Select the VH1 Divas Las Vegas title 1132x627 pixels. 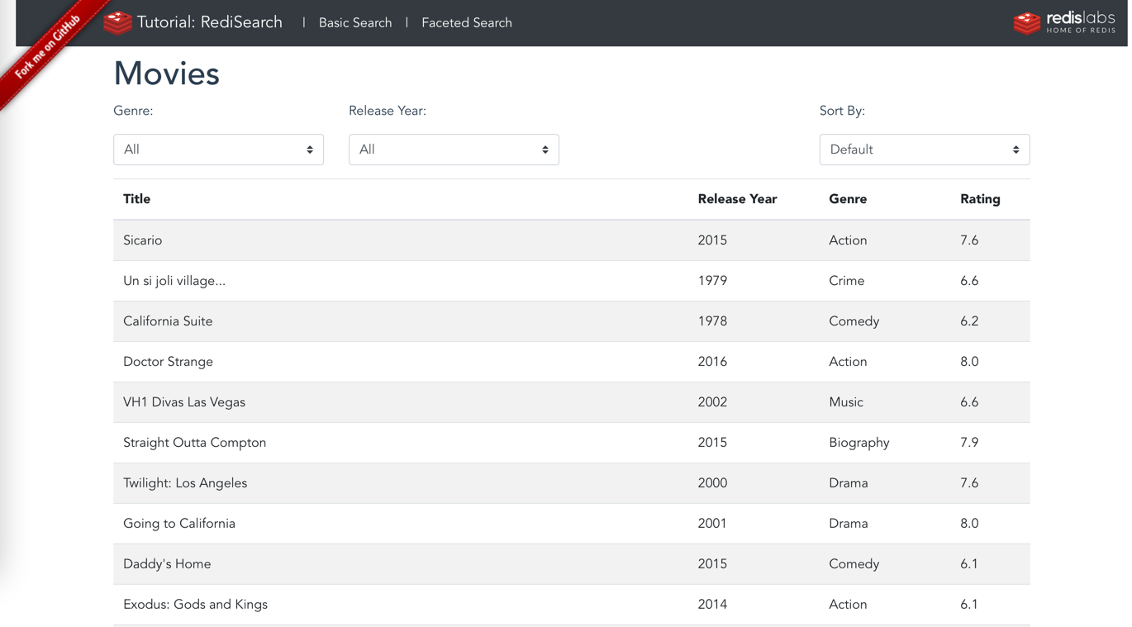click(184, 402)
